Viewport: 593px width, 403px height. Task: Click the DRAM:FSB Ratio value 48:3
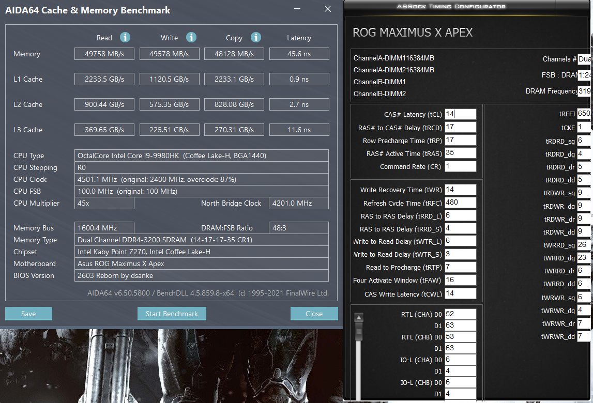[299, 228]
